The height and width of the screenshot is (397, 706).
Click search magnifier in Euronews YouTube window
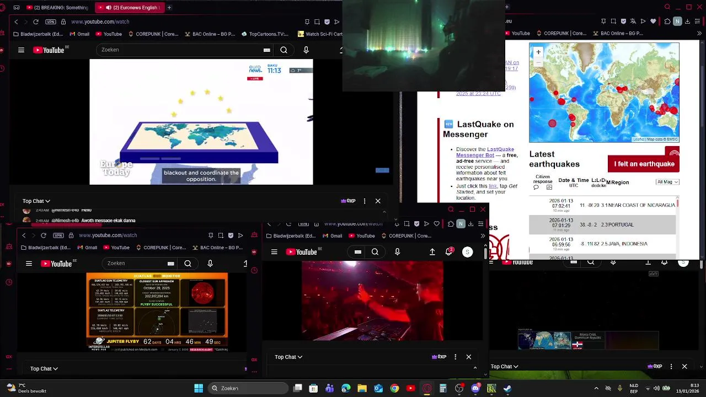point(284,50)
